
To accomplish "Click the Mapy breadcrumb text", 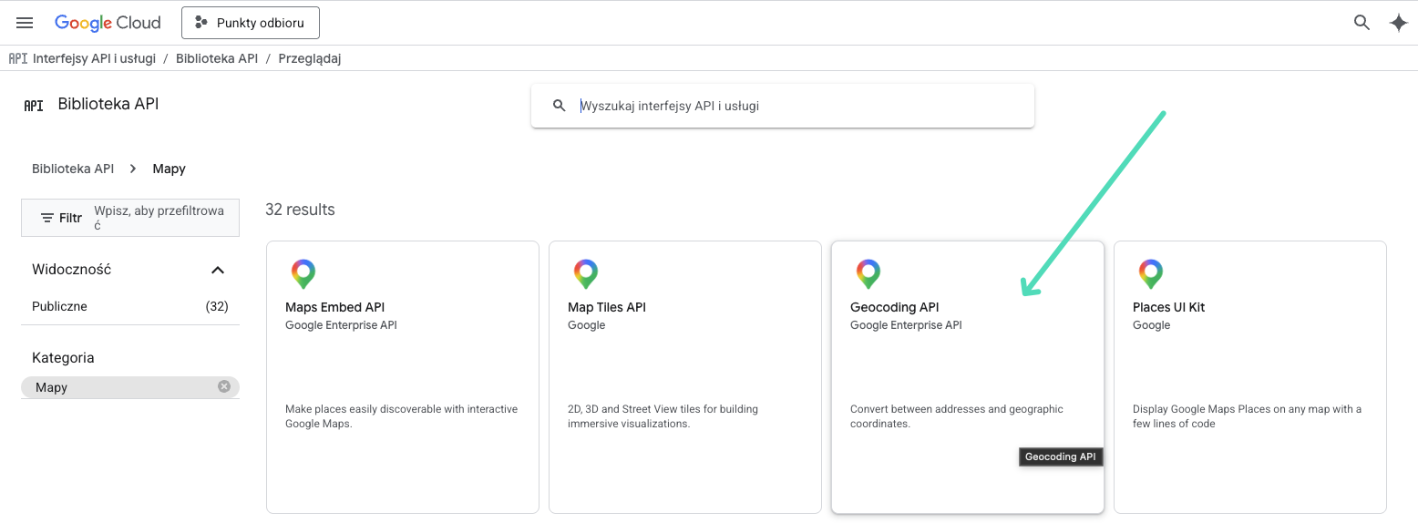I will click(x=170, y=169).
